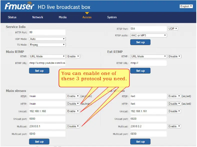
Task: Open the English language selector
Action: point(186,6)
